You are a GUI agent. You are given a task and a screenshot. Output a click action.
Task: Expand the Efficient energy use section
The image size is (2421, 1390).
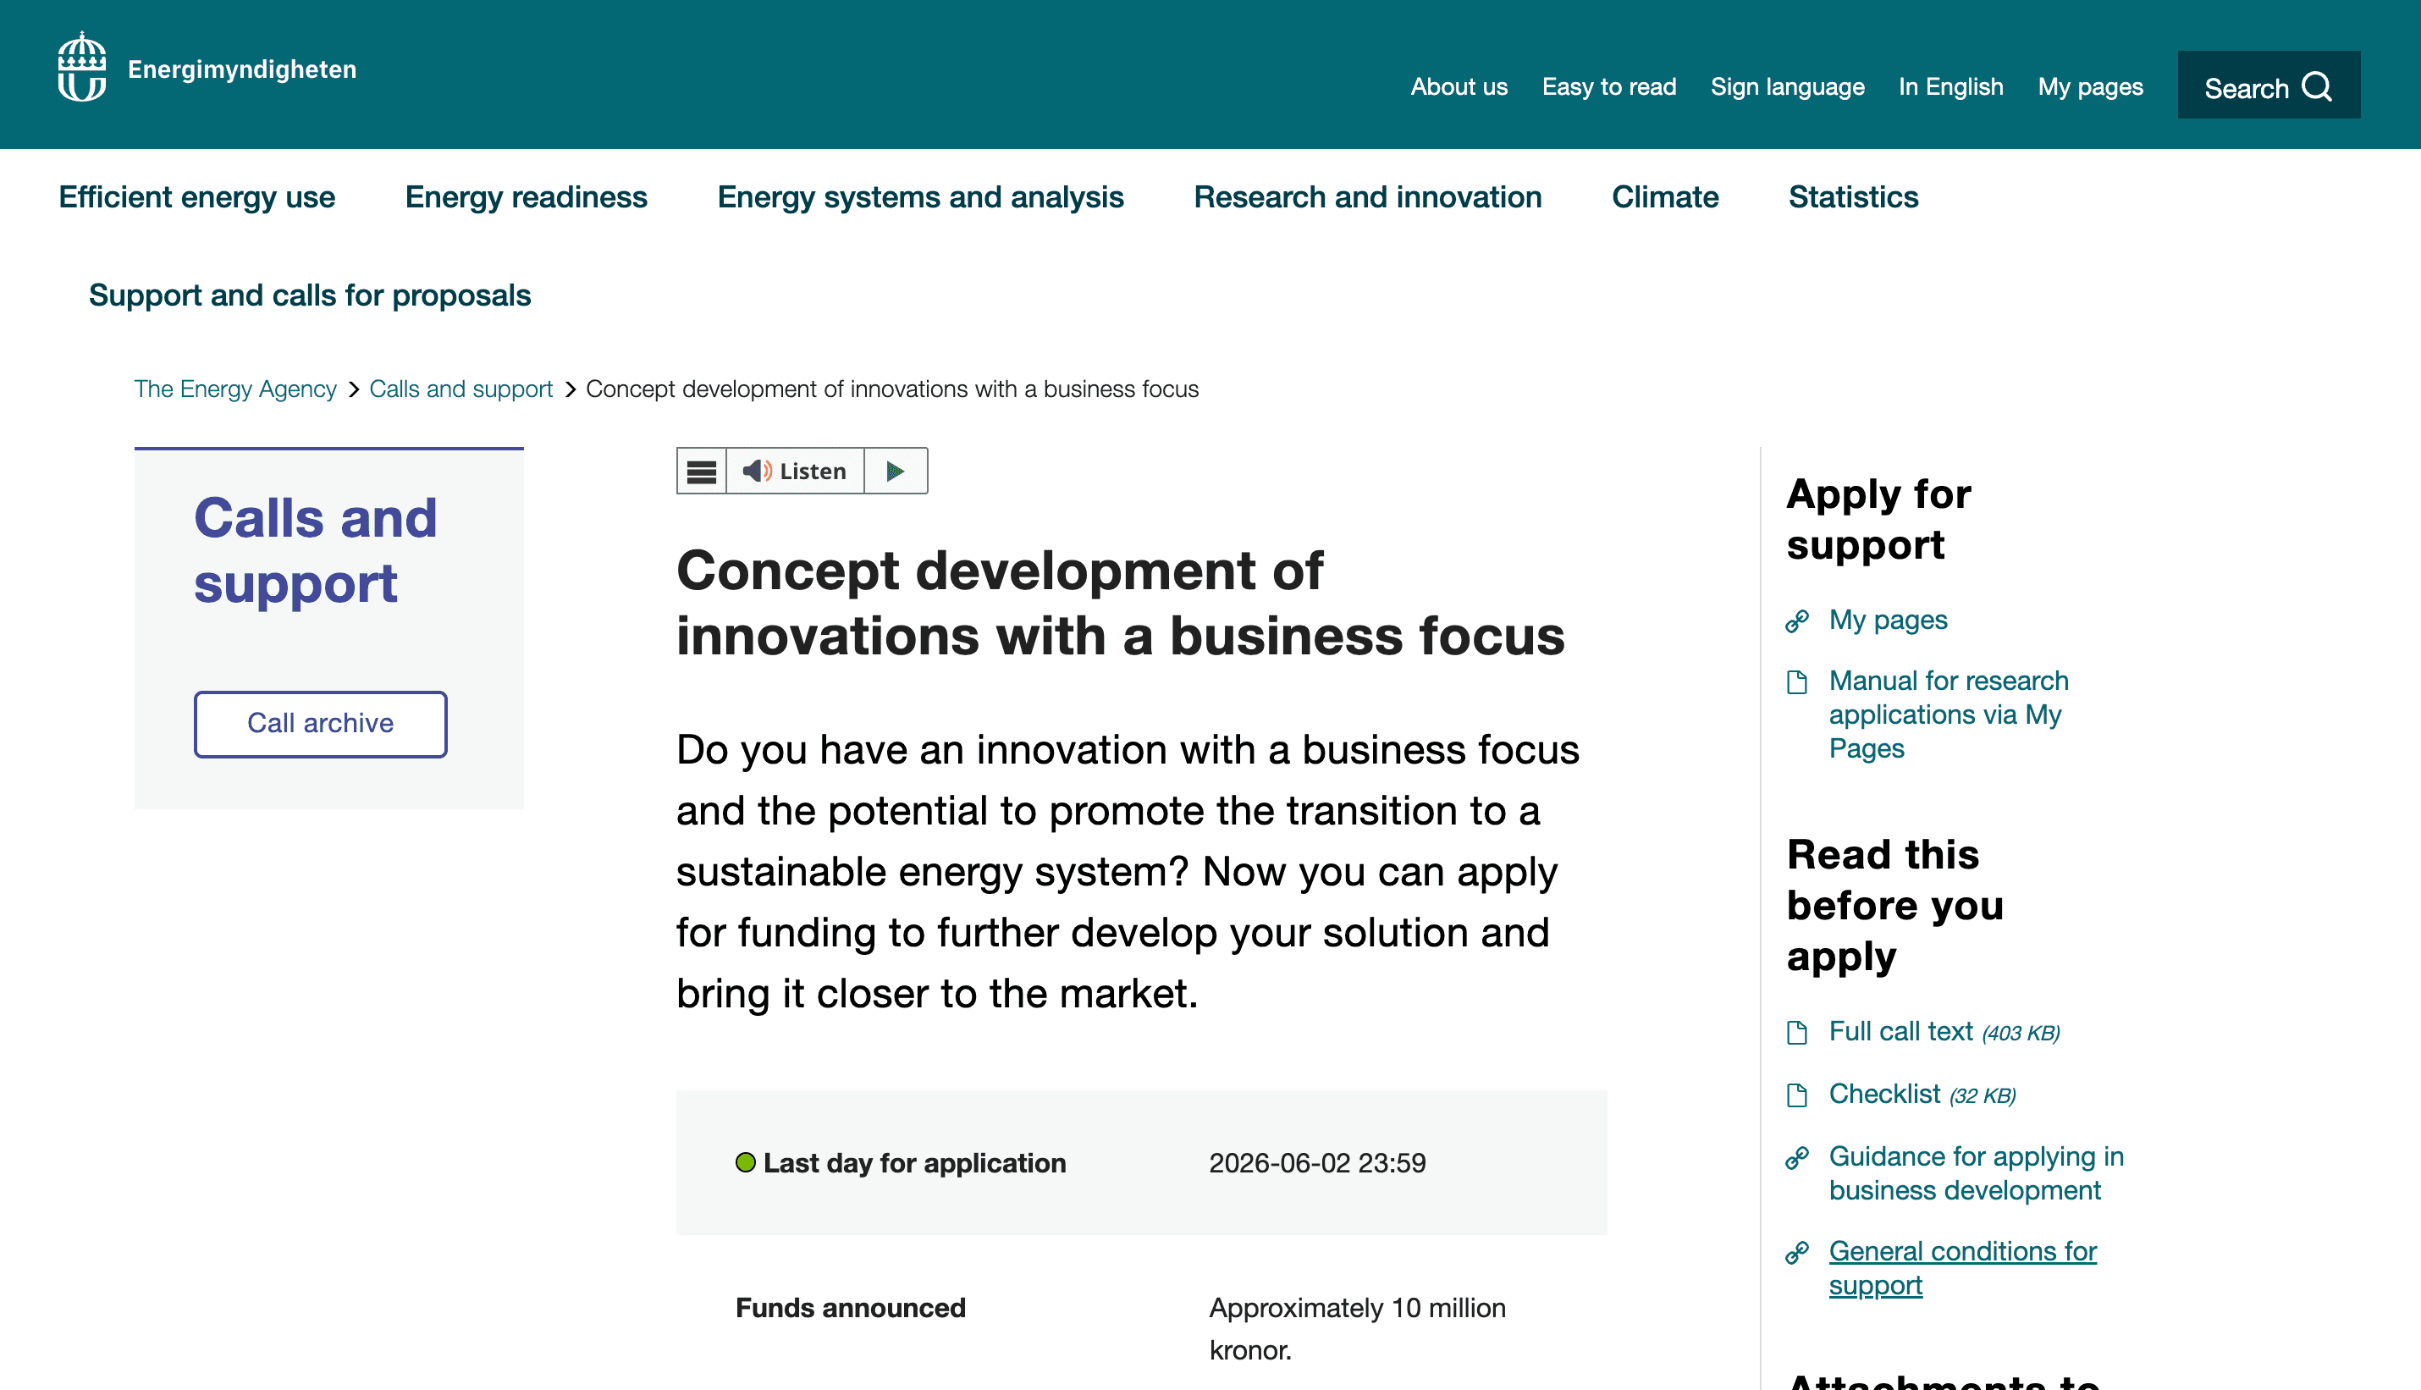[196, 197]
